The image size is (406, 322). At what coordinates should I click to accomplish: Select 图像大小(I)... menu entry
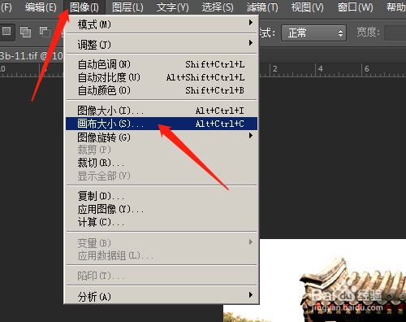[x=162, y=111]
